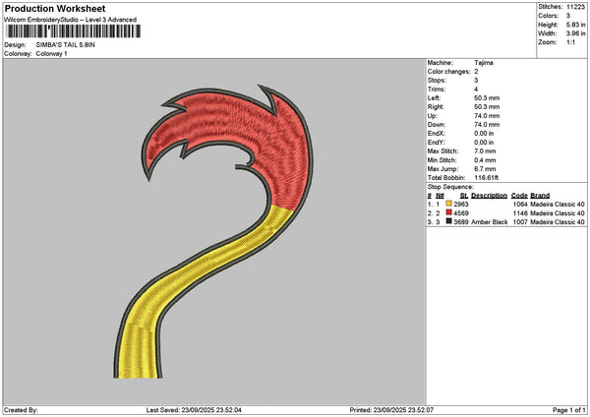The width and height of the screenshot is (590, 417).
Task: Click the 'EndX:' label
Action: coord(436,134)
